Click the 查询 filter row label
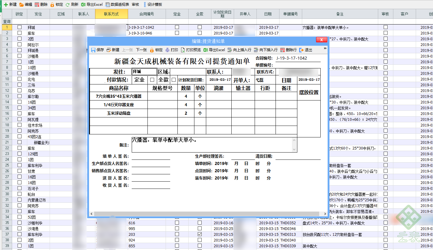This screenshot has height=250, width=433. tap(7, 21)
